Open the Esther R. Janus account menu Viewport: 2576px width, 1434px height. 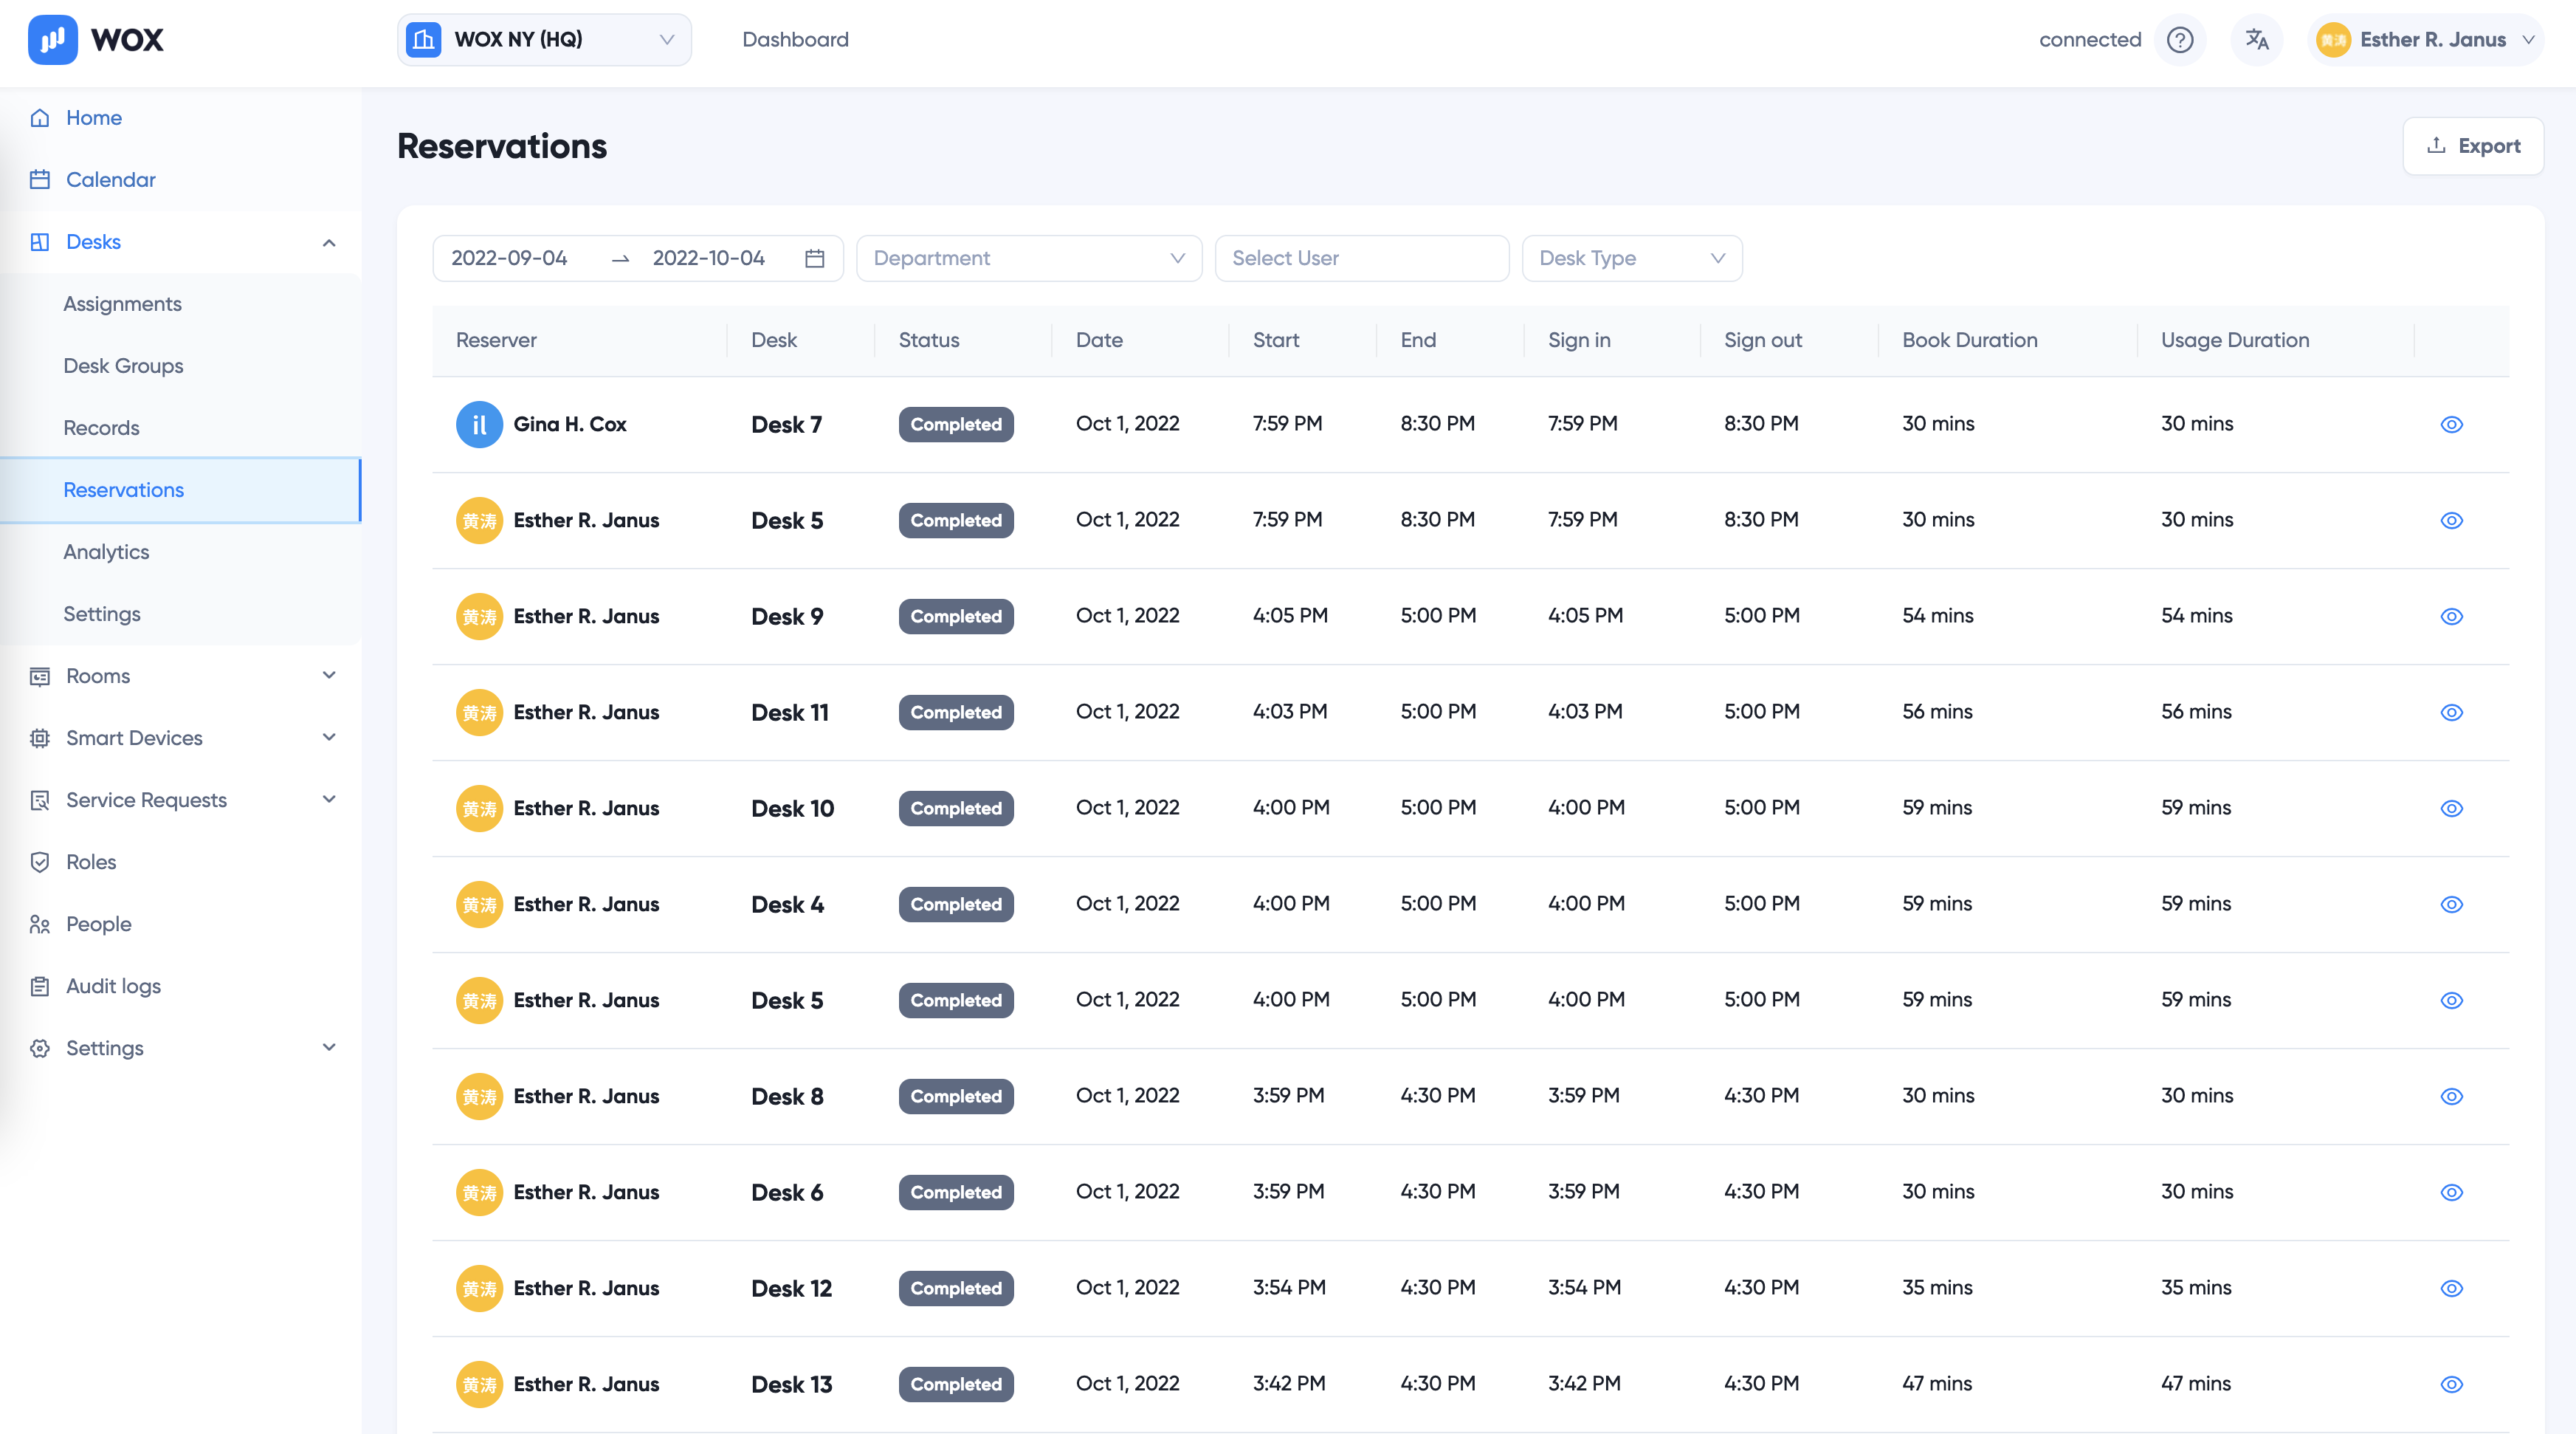[2426, 40]
